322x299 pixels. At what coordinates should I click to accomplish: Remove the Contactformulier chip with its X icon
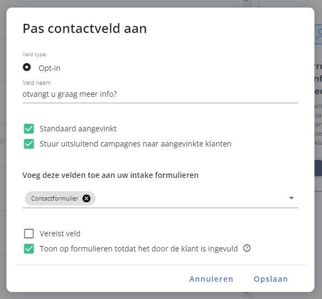click(86, 198)
